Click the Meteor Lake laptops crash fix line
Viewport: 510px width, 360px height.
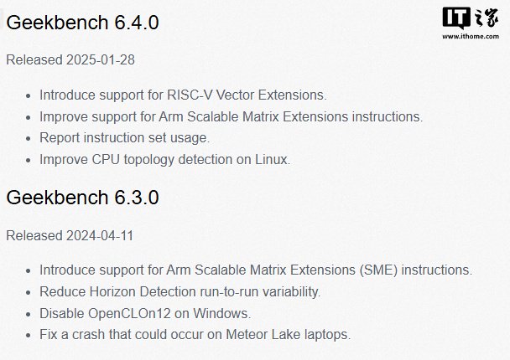coord(195,334)
